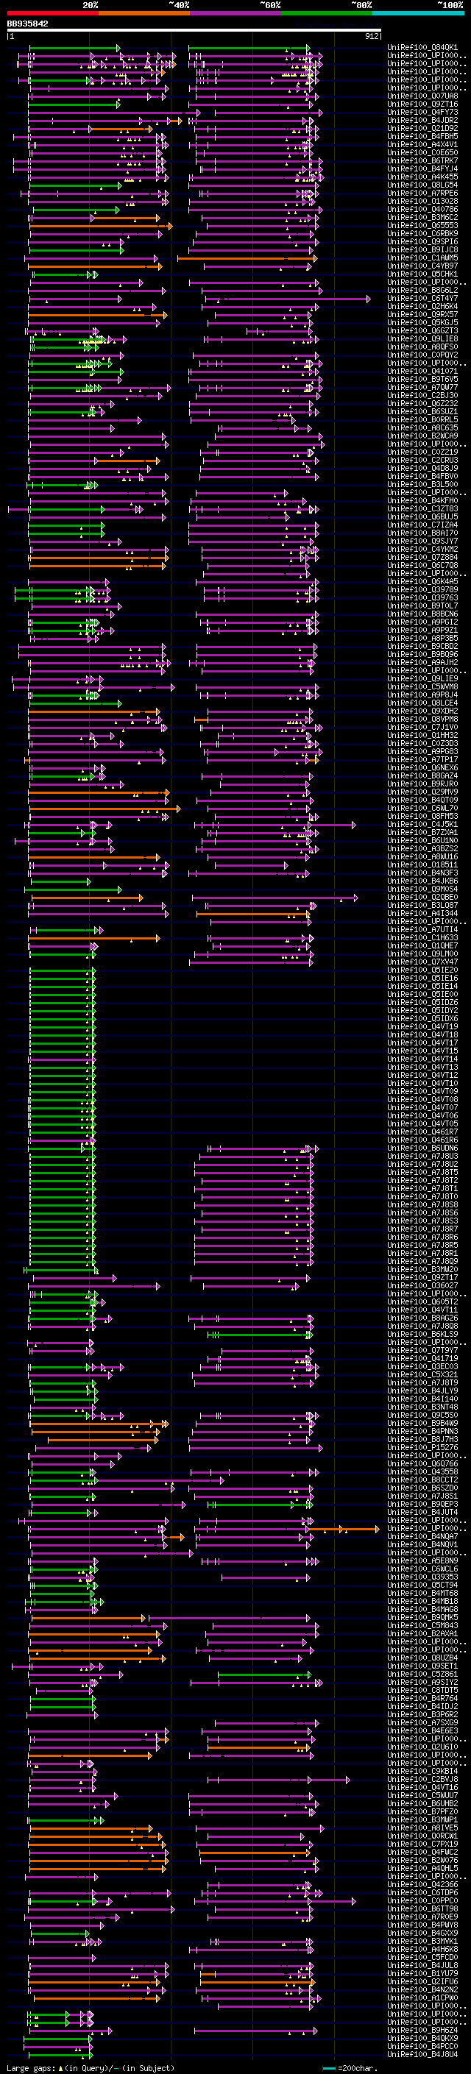
Task: Select hit UniRef100_A4H6K8
Action: click(422, 1949)
